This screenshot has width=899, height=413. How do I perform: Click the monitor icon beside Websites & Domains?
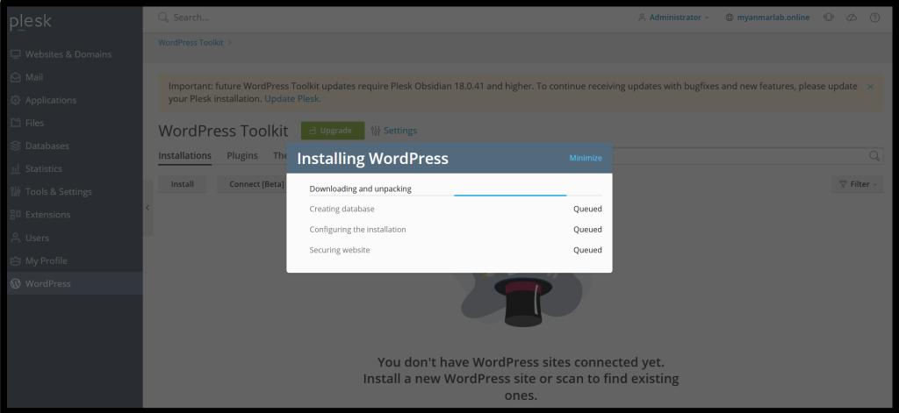point(16,54)
